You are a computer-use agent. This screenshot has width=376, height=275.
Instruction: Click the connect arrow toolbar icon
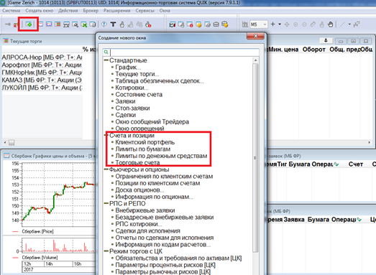click(x=8, y=24)
